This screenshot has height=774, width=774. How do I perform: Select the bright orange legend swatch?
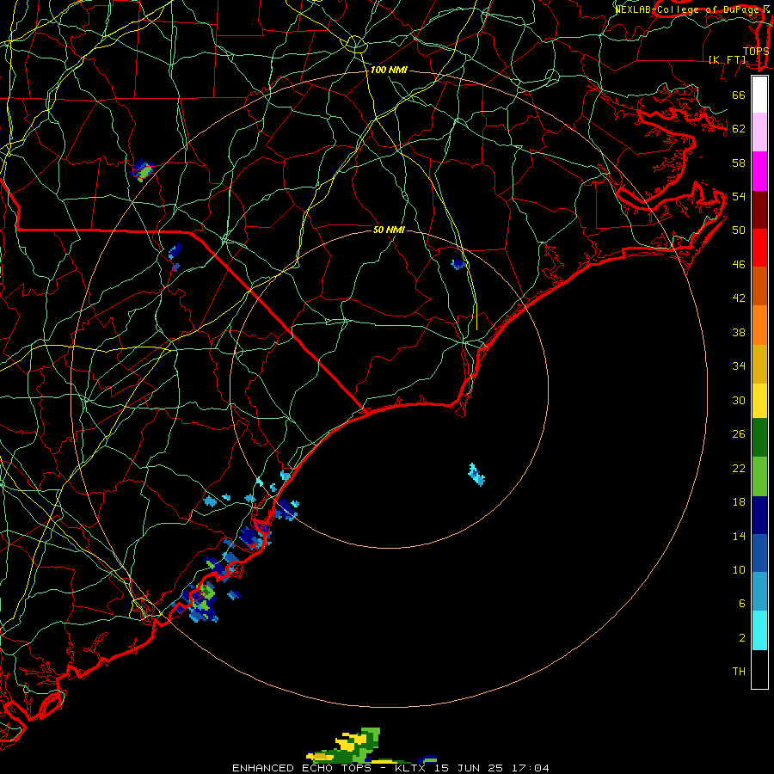tap(759, 325)
